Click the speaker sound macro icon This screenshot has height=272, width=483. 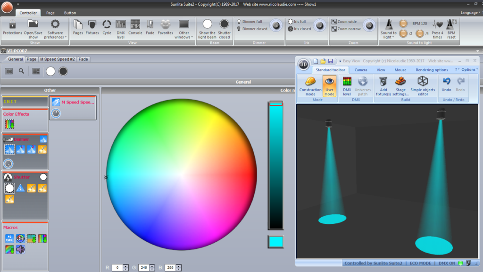click(20, 249)
